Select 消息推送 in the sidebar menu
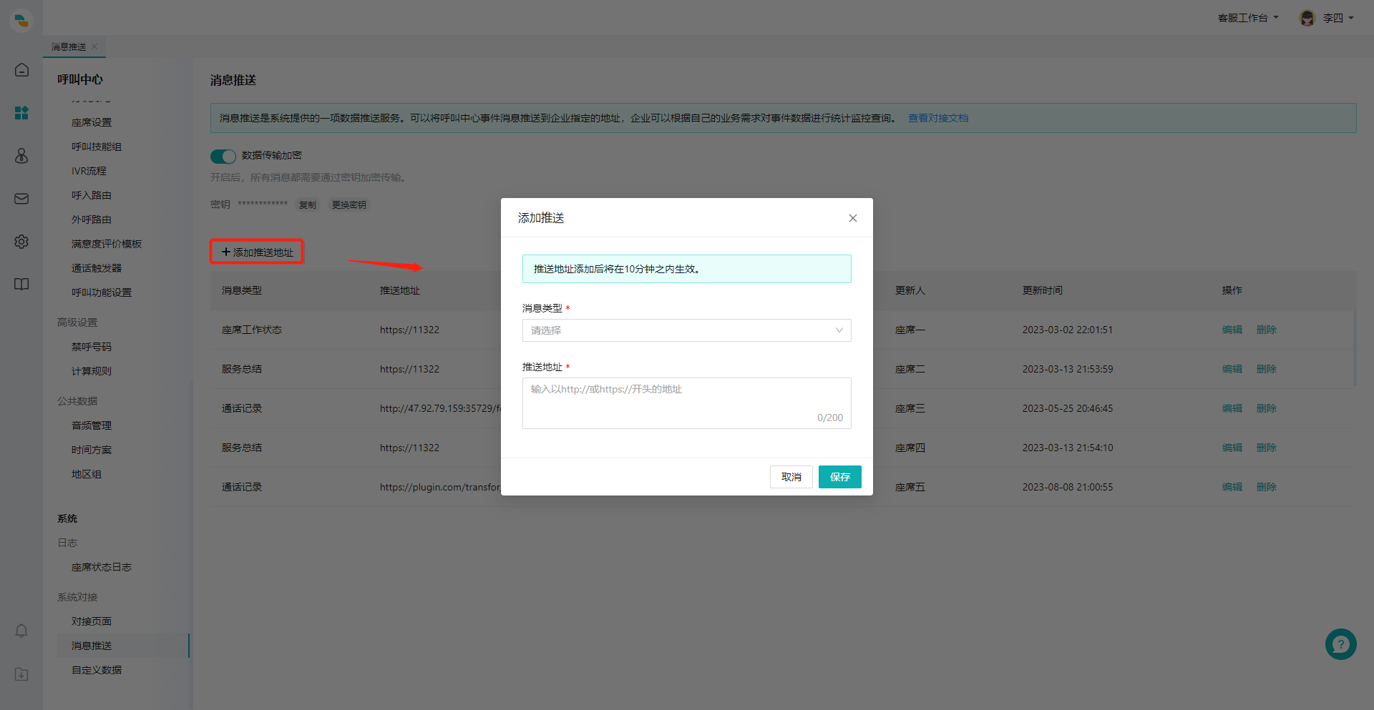Viewport: 1374px width, 710px height. (92, 646)
